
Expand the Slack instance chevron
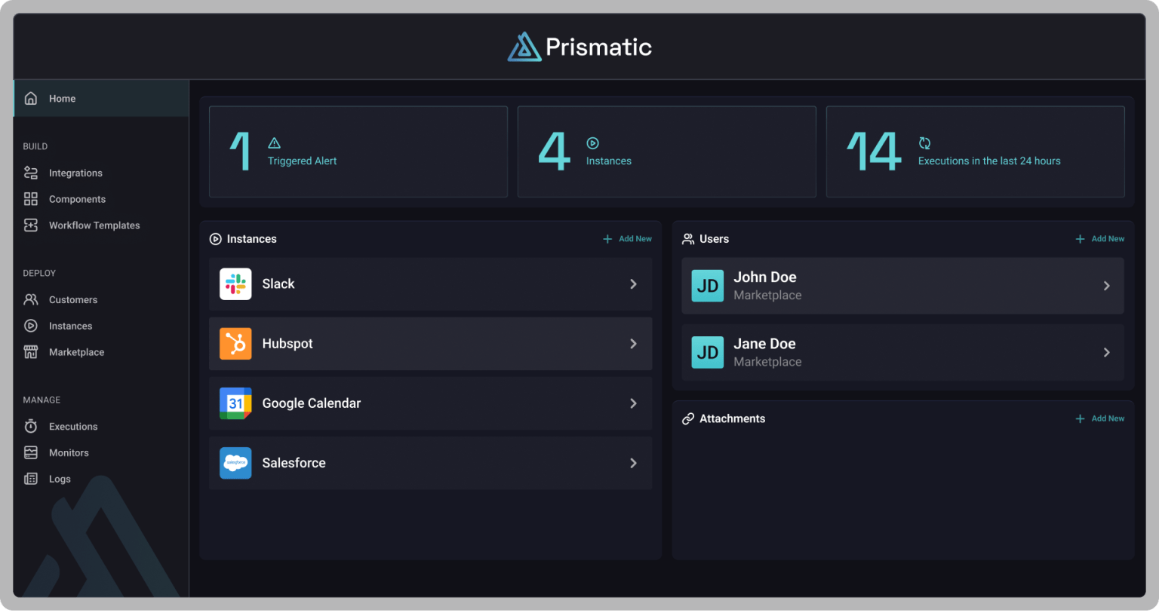[x=633, y=284]
